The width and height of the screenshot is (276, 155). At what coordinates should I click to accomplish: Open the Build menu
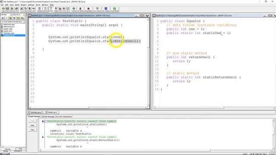point(17,5)
